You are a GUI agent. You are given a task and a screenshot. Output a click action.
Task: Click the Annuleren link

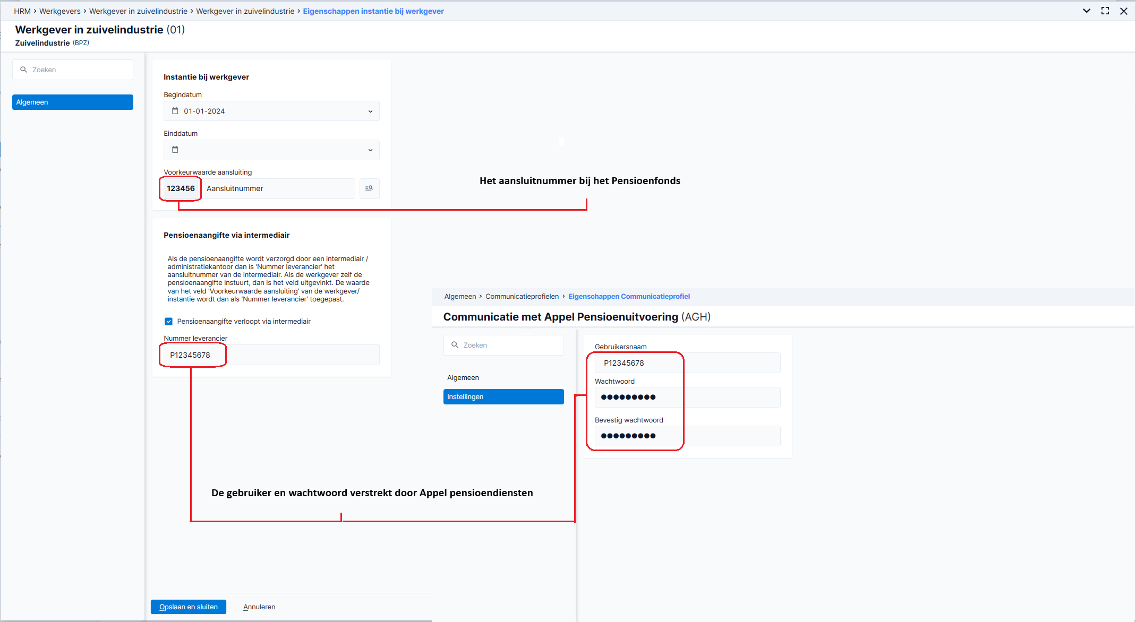click(x=259, y=607)
